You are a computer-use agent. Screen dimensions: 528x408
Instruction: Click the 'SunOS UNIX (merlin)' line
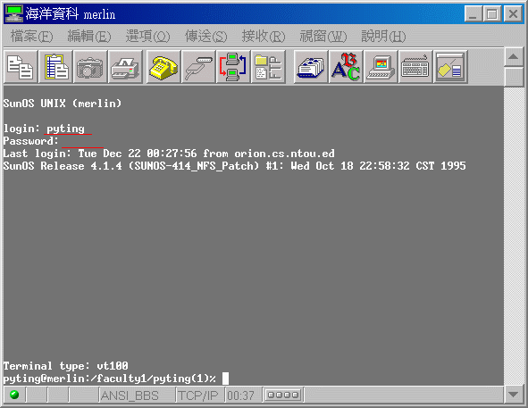(x=63, y=104)
